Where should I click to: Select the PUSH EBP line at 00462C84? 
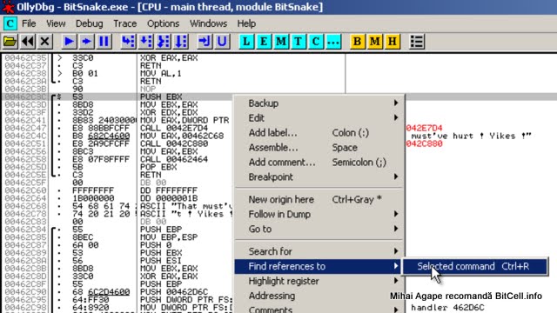[x=161, y=230]
